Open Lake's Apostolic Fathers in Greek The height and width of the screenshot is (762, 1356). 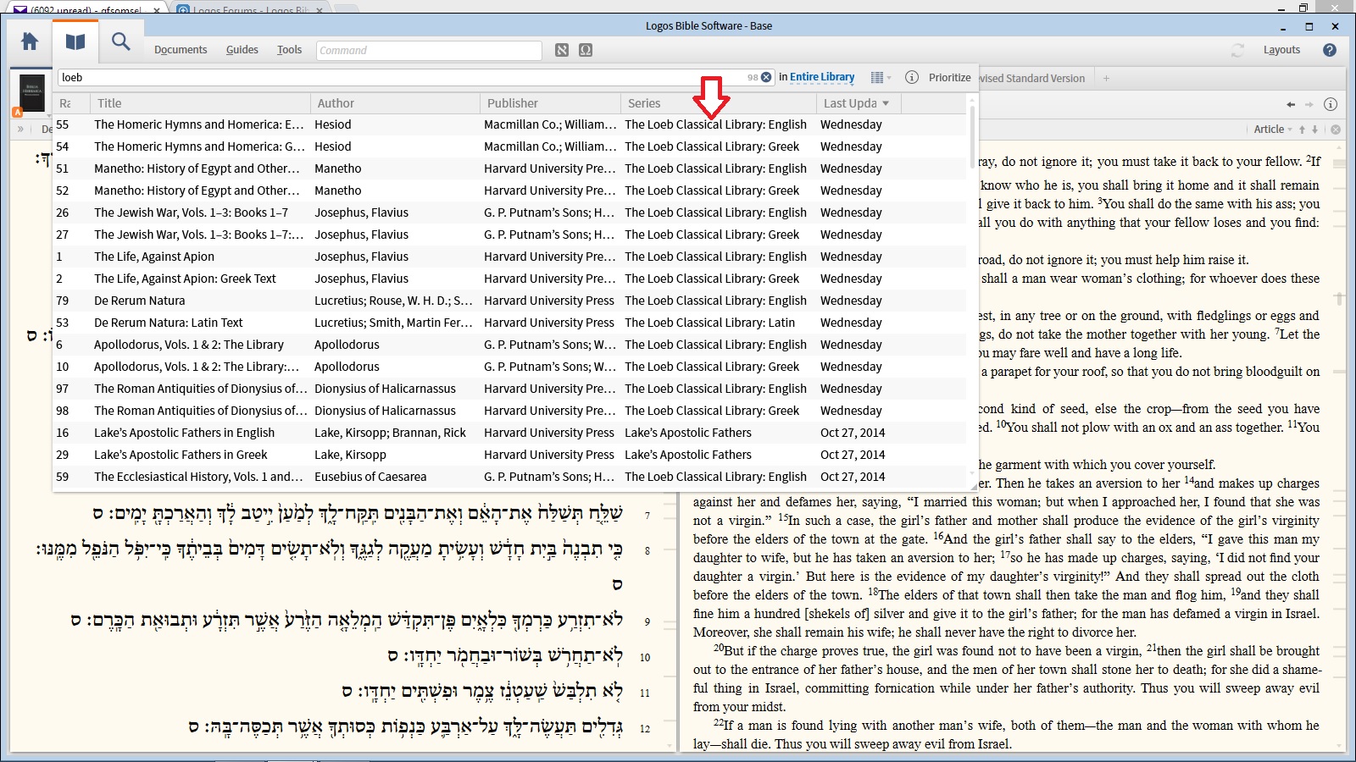click(x=509, y=455)
